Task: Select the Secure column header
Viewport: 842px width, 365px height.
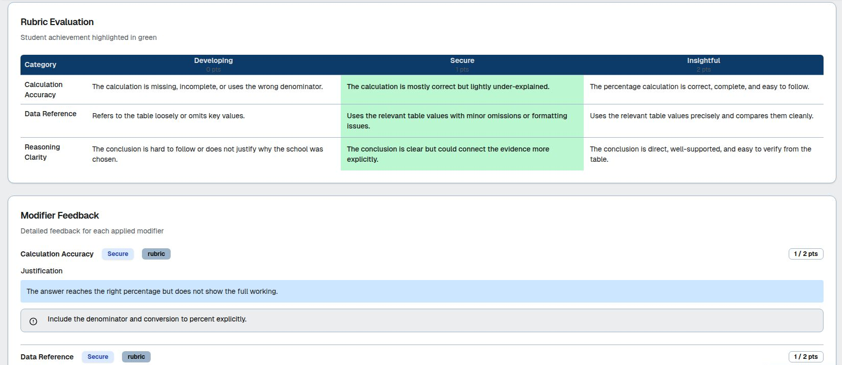Action: [462, 65]
